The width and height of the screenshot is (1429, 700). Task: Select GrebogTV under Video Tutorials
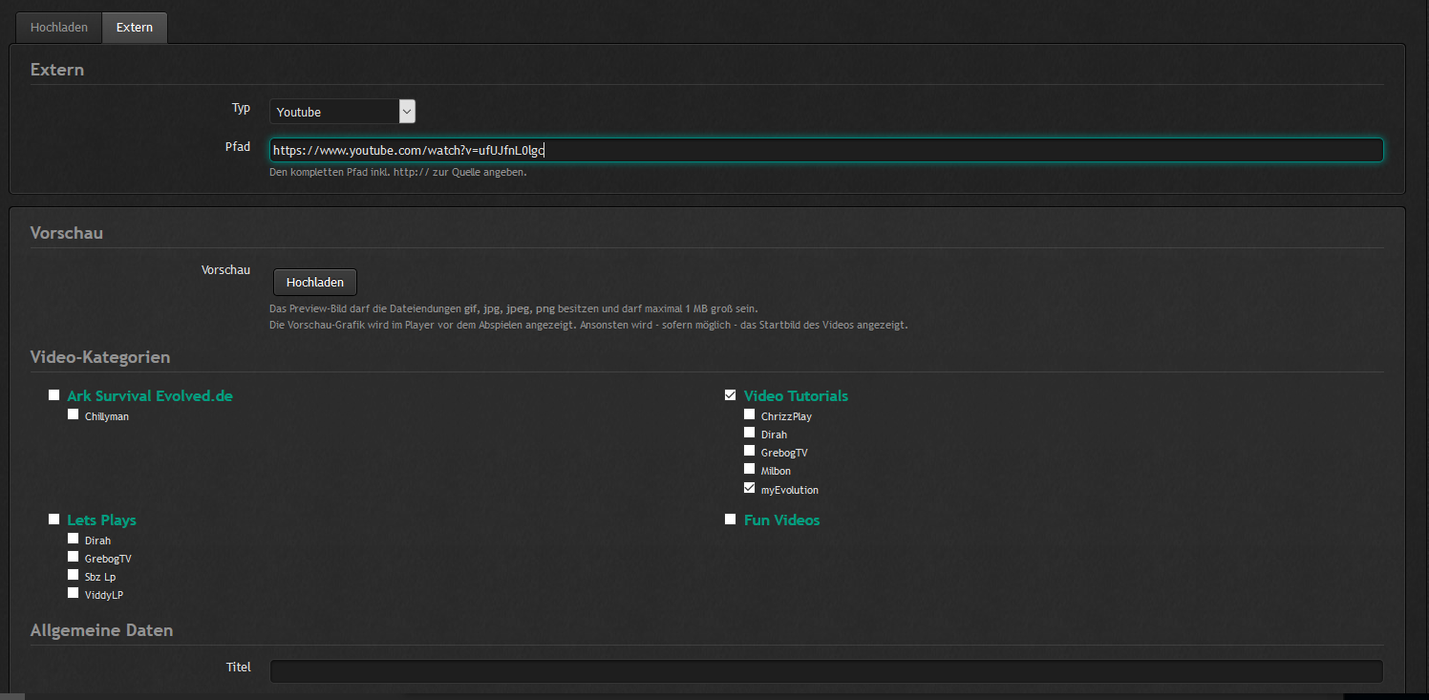(x=750, y=451)
